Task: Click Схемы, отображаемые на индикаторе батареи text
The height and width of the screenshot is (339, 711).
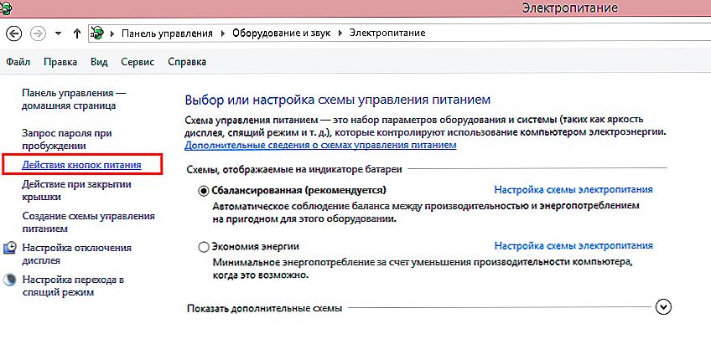Action: tap(294, 169)
